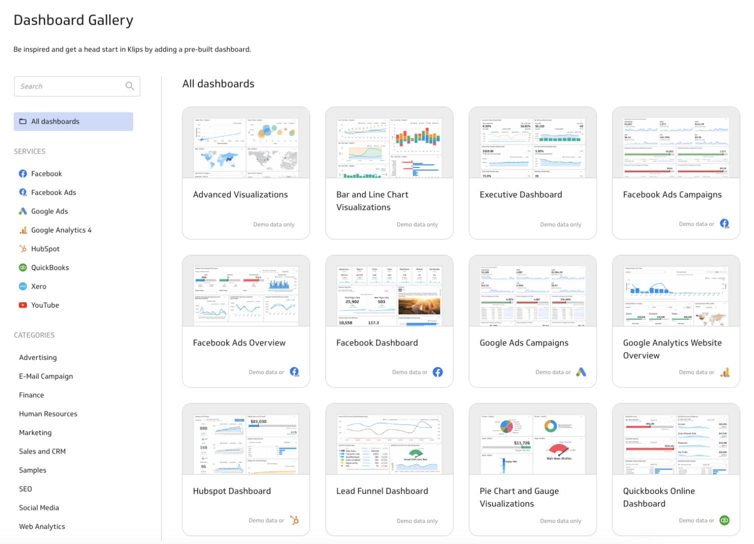Select the Finance category filter

[x=32, y=395]
